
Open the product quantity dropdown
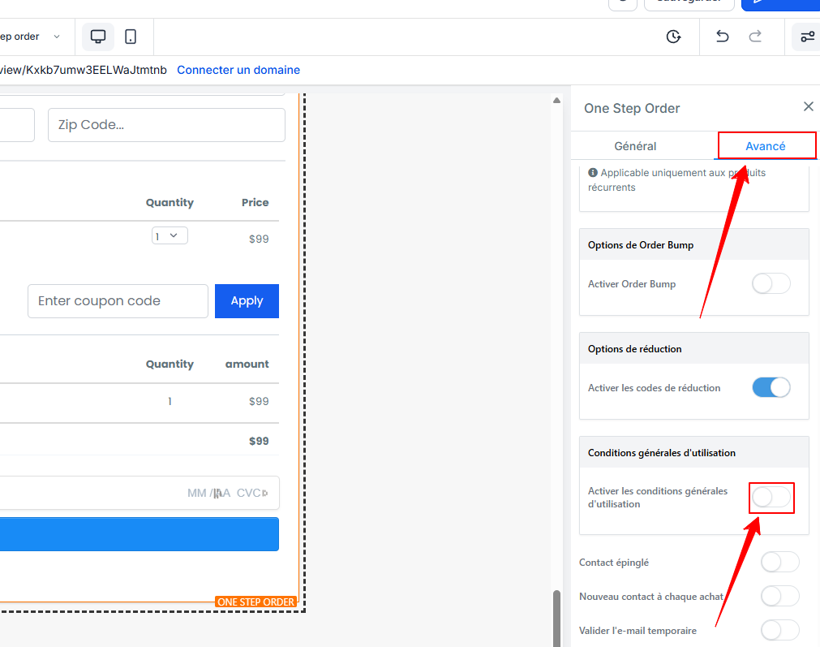(x=170, y=235)
